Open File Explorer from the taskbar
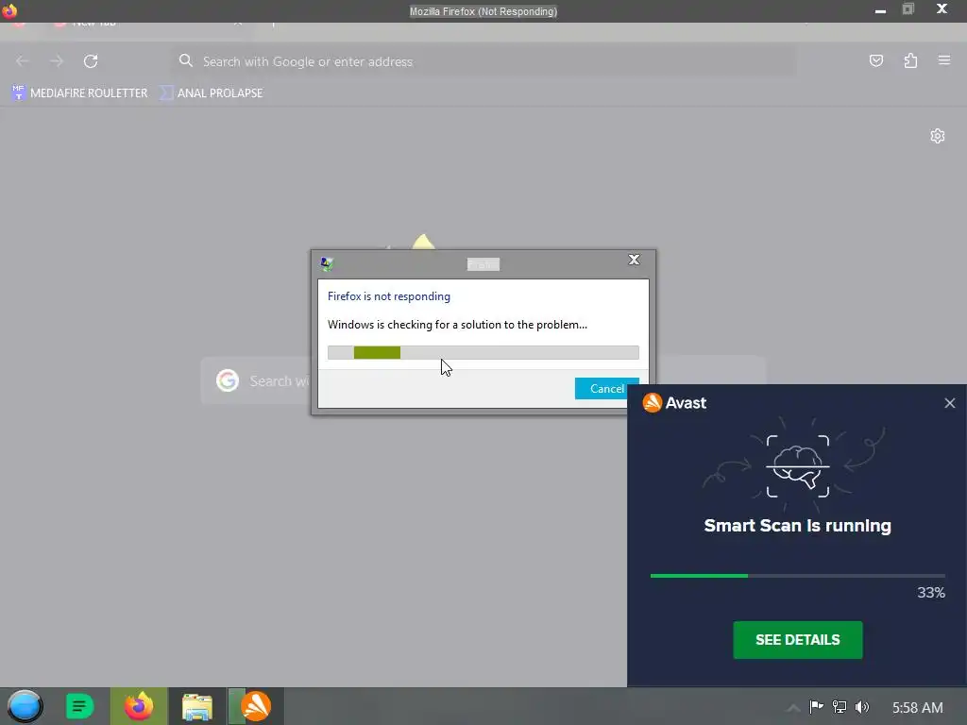The height and width of the screenshot is (725, 967). (197, 706)
